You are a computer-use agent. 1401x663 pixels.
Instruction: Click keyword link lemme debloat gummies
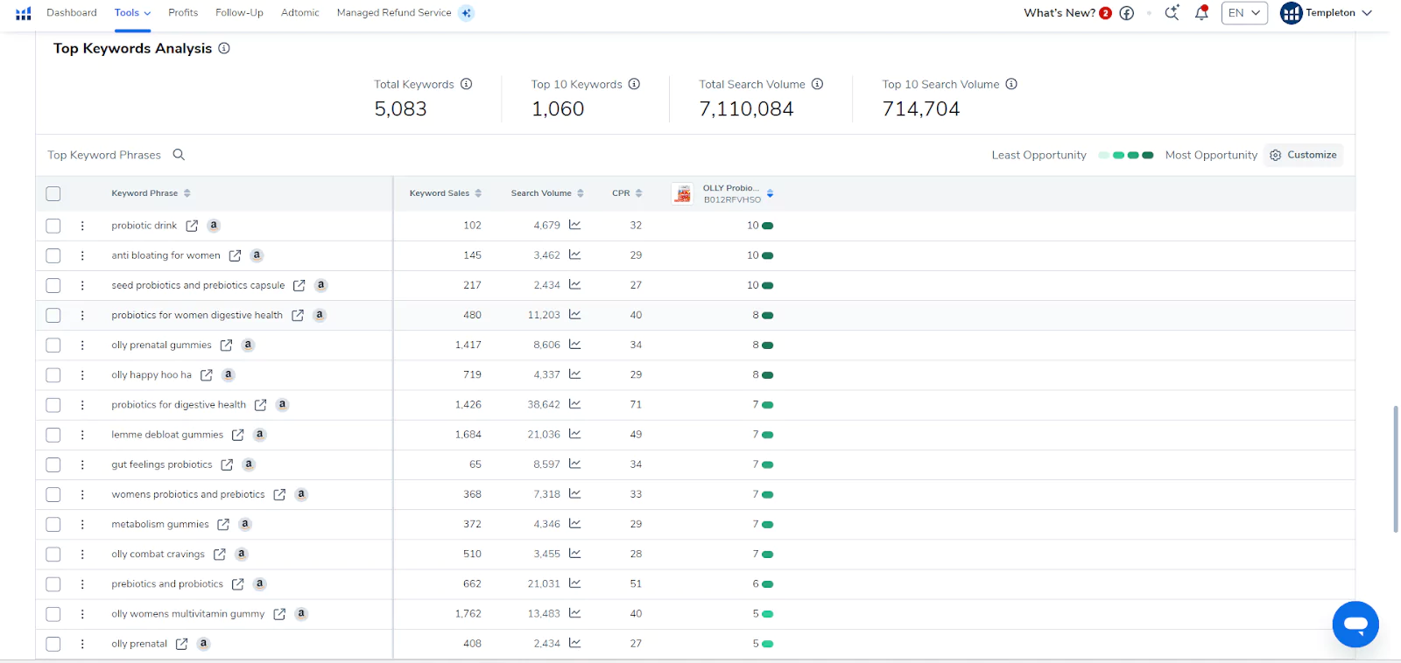tap(167, 435)
